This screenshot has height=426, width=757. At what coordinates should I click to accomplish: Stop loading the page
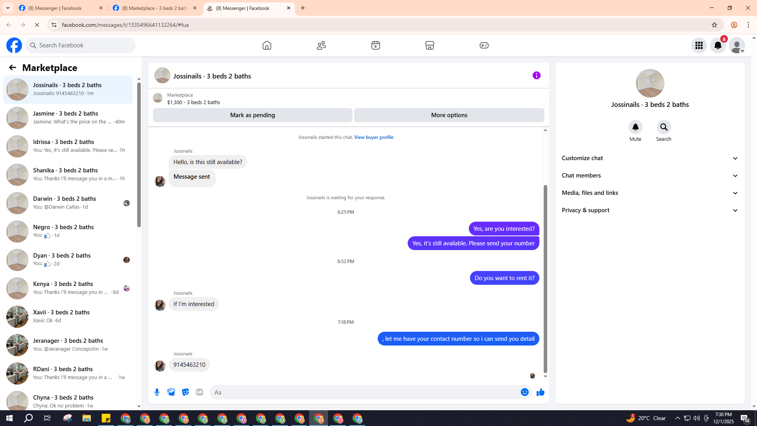(37, 25)
